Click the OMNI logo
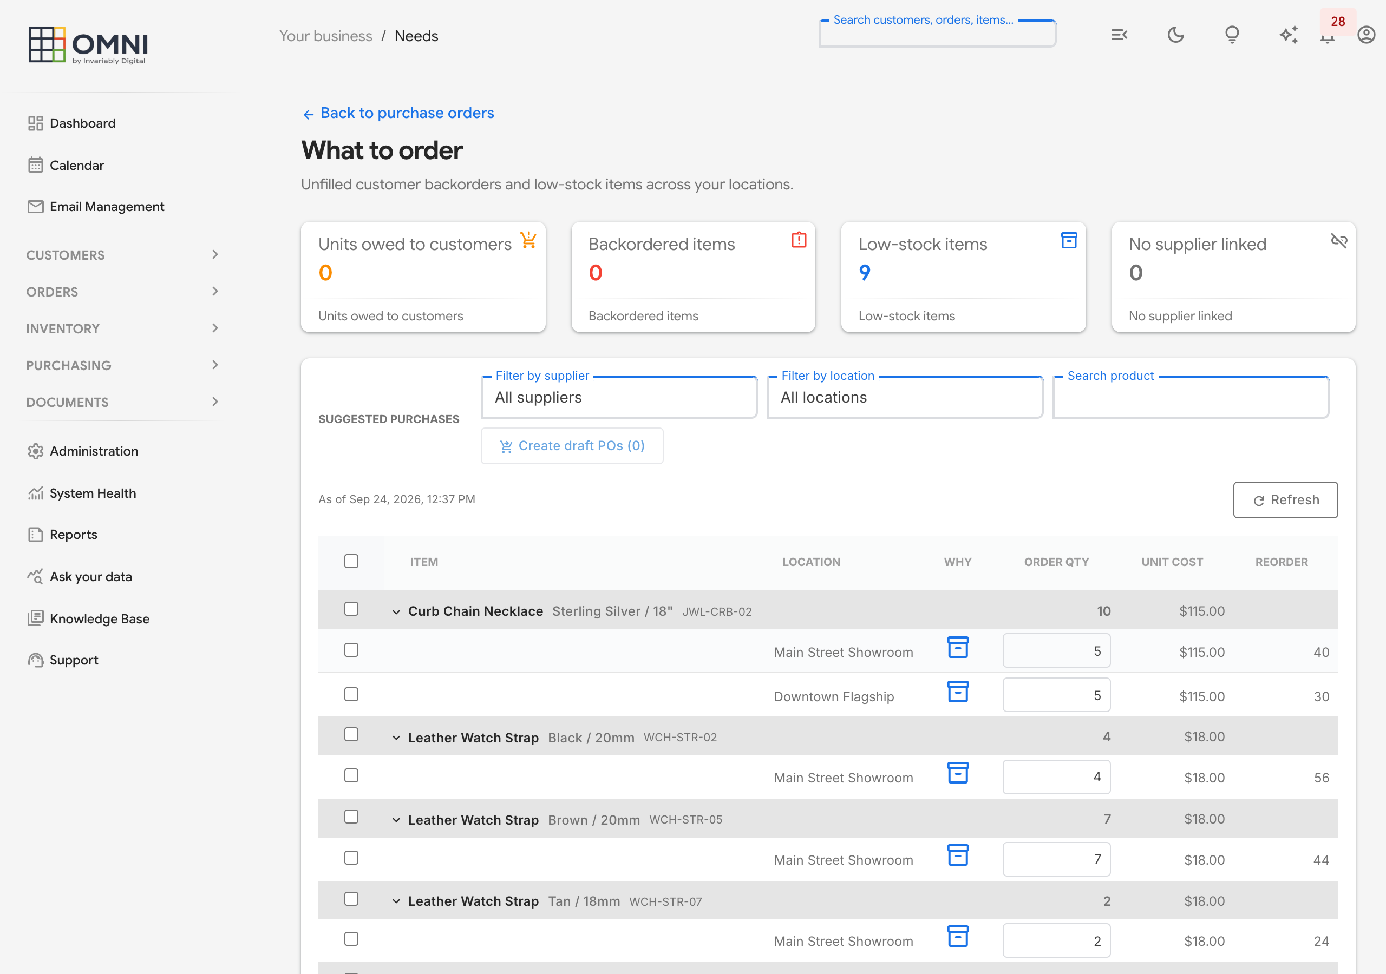1386x974 pixels. point(88,45)
